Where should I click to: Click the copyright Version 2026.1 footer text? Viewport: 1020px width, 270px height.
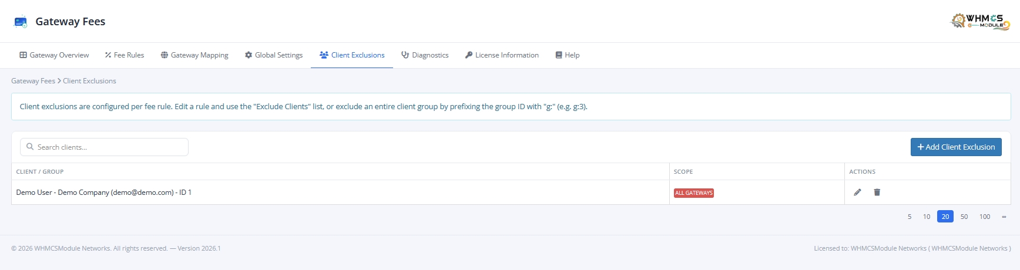coord(116,248)
